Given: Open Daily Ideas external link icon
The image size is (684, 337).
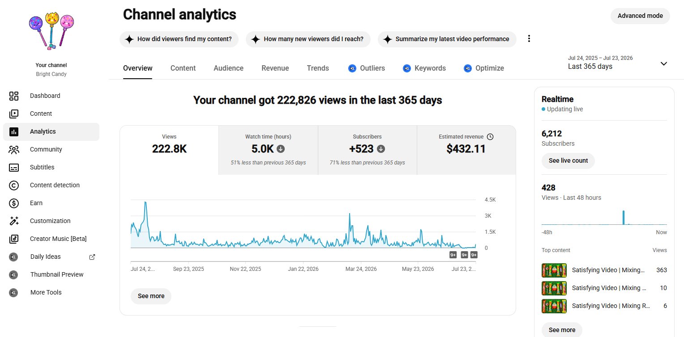Looking at the screenshot, I should click(x=92, y=257).
